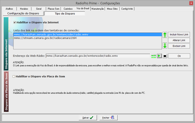The height and width of the screenshot is (123, 195).
Task: Close the RadioPro Prime window
Action: click(x=191, y=3)
